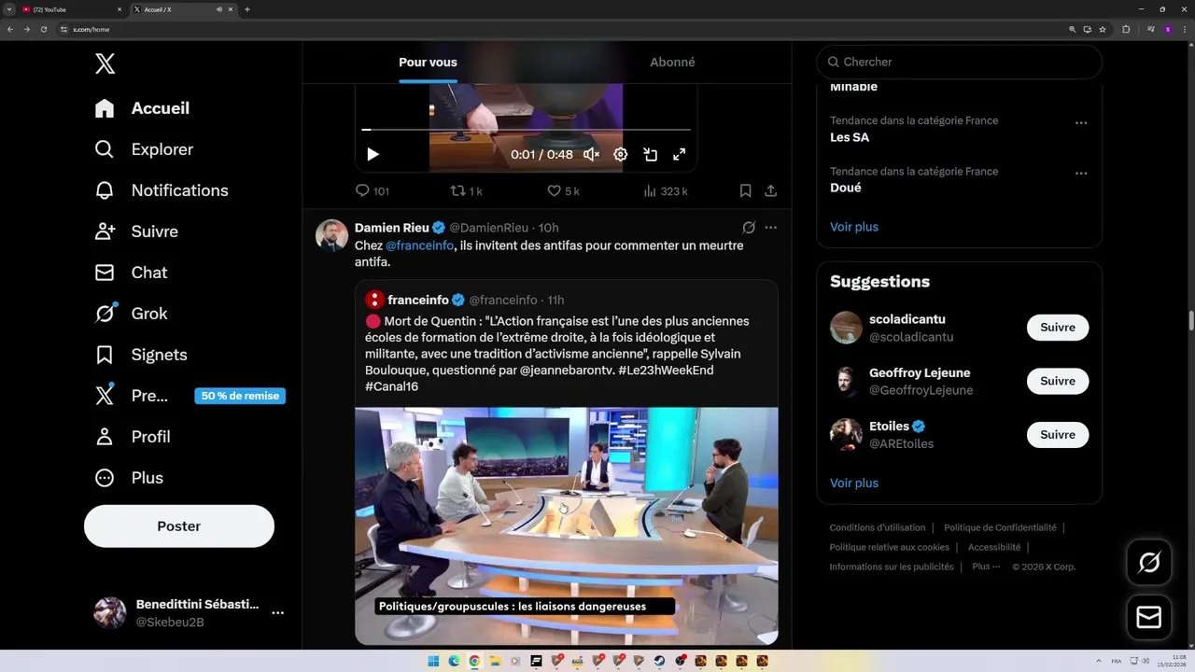Viewport: 1195px width, 672px height.
Task: Open Grok from the sidebar
Action: pyautogui.click(x=131, y=314)
